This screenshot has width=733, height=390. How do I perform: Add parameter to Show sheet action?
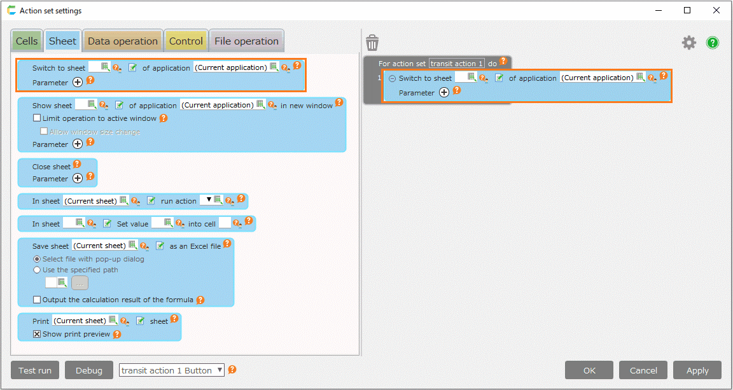78,144
